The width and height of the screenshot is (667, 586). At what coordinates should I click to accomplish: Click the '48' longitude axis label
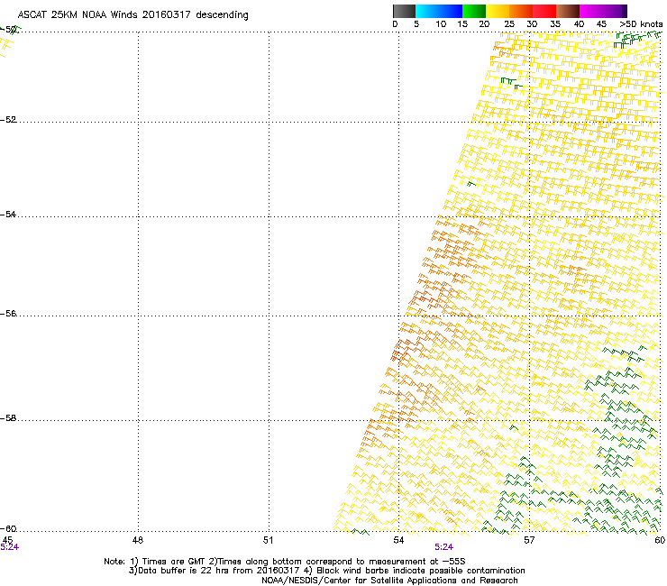click(138, 540)
